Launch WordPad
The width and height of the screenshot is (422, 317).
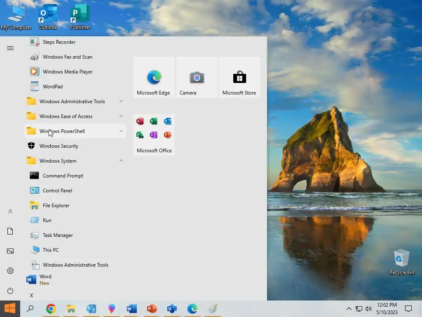click(x=75, y=87)
